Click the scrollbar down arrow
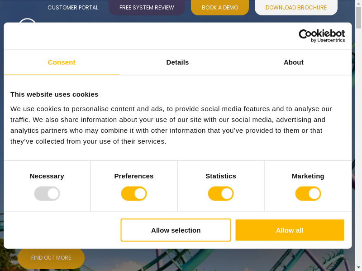The image size is (362, 271). pos(359,268)
